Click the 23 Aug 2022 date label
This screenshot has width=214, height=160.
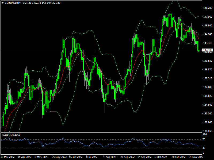pyautogui.click(x=128, y=157)
